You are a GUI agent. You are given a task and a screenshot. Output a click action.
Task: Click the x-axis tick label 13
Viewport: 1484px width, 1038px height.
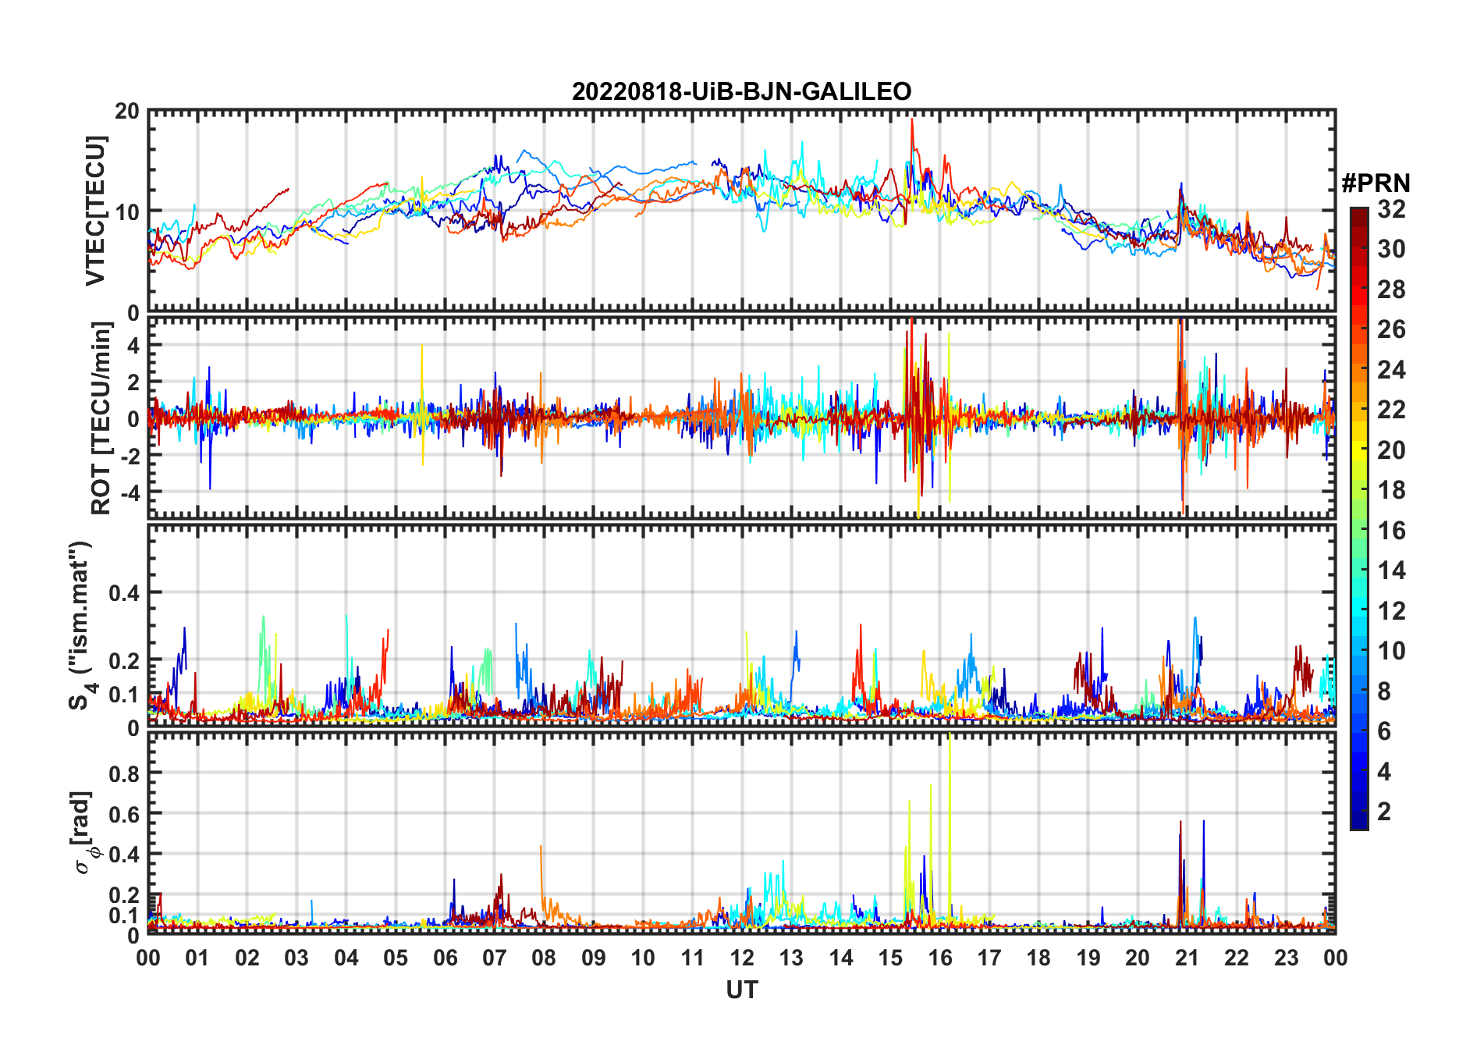coord(791,958)
